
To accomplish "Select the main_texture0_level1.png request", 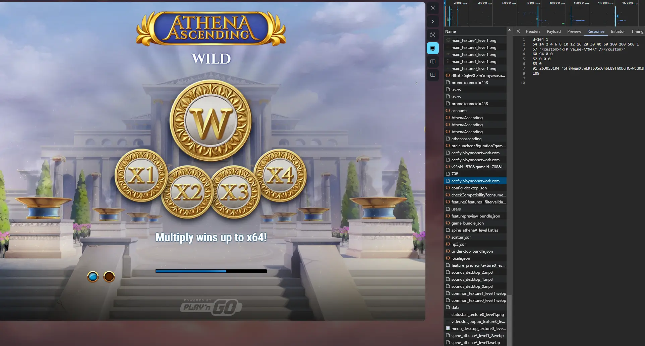I will [475, 68].
